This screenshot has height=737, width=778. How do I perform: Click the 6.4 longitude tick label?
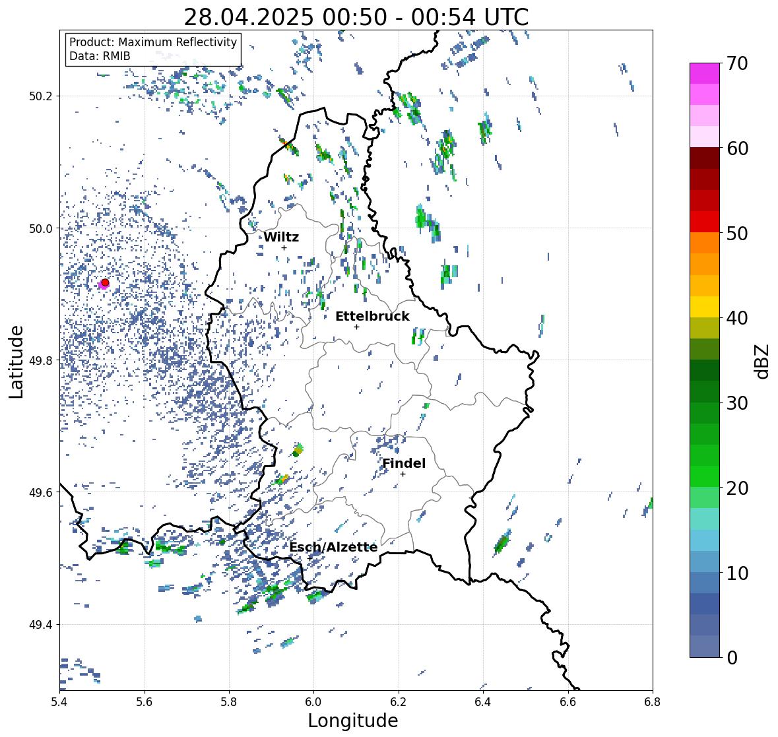pos(483,701)
